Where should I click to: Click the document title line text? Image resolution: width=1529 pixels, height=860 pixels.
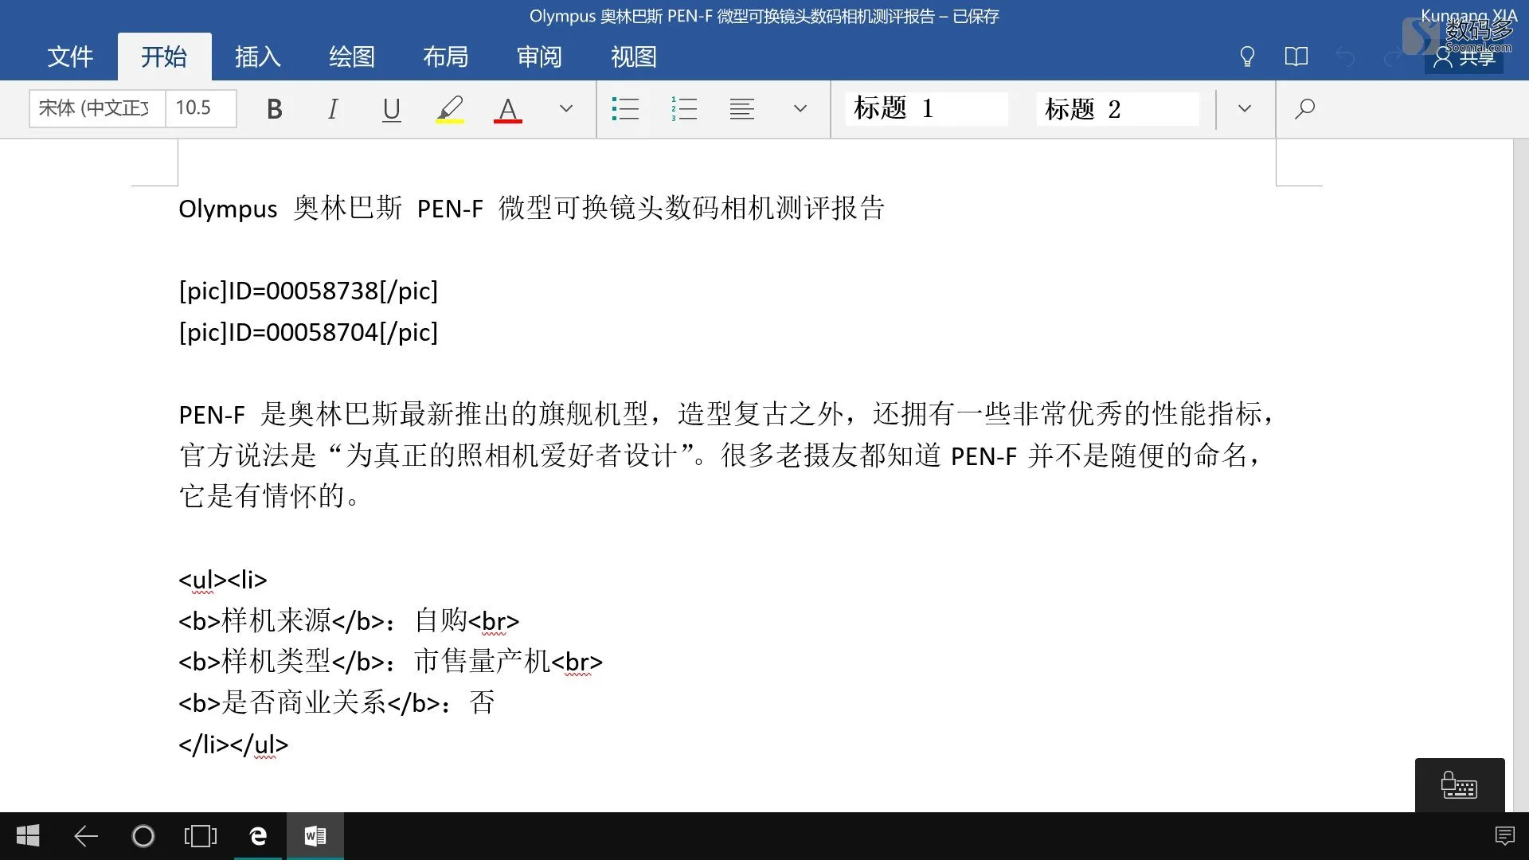tap(531, 208)
